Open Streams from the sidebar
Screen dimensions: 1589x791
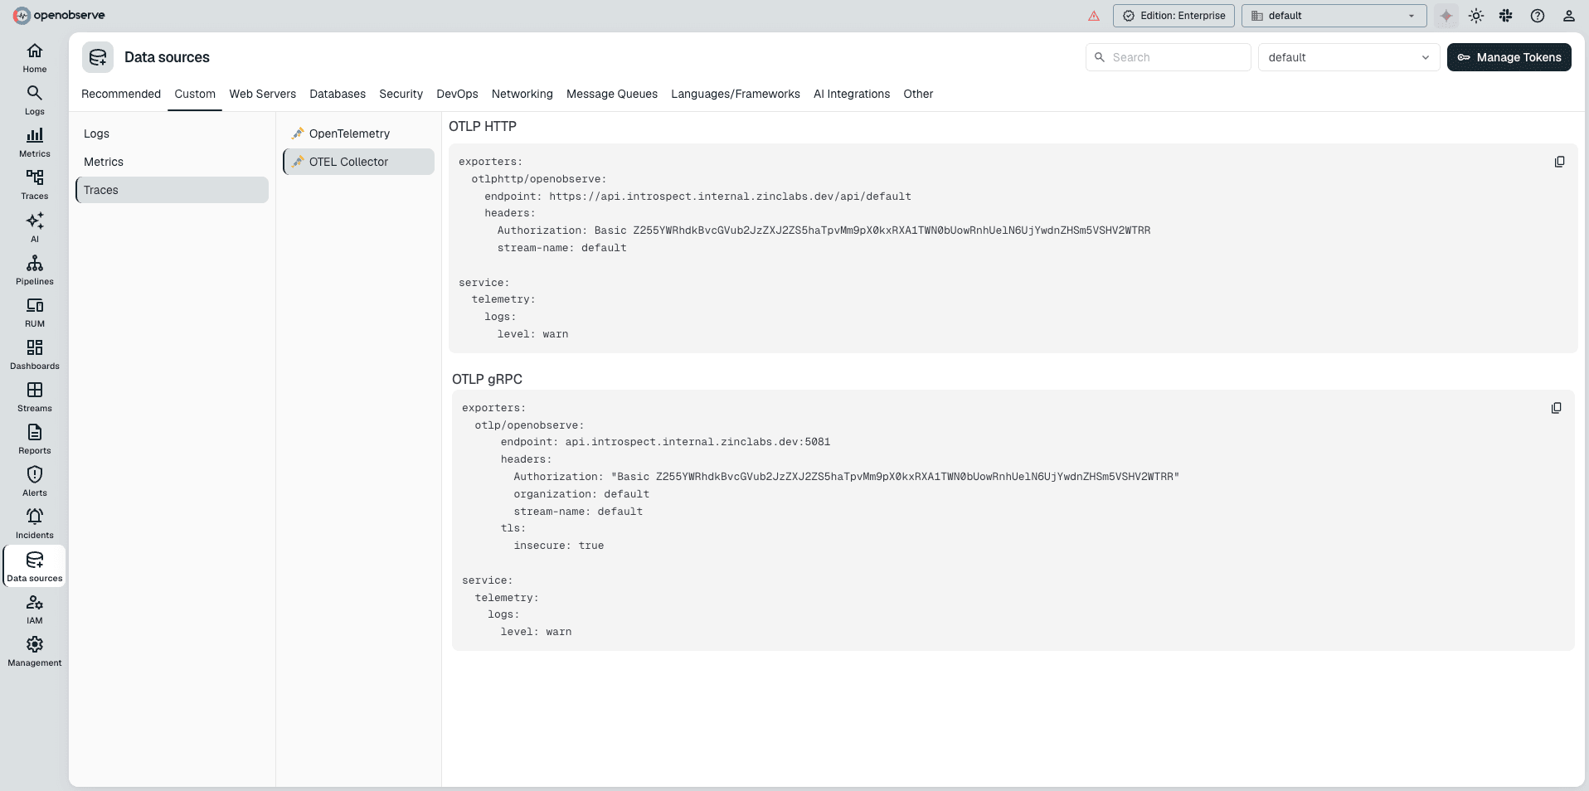pyautogui.click(x=34, y=397)
